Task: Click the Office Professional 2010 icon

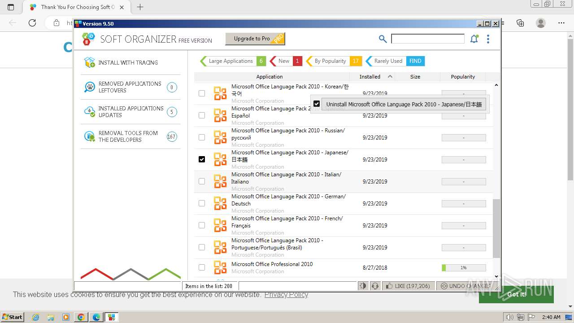Action: click(220, 267)
